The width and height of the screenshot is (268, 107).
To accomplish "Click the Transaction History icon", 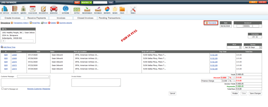I will point(12,23).
